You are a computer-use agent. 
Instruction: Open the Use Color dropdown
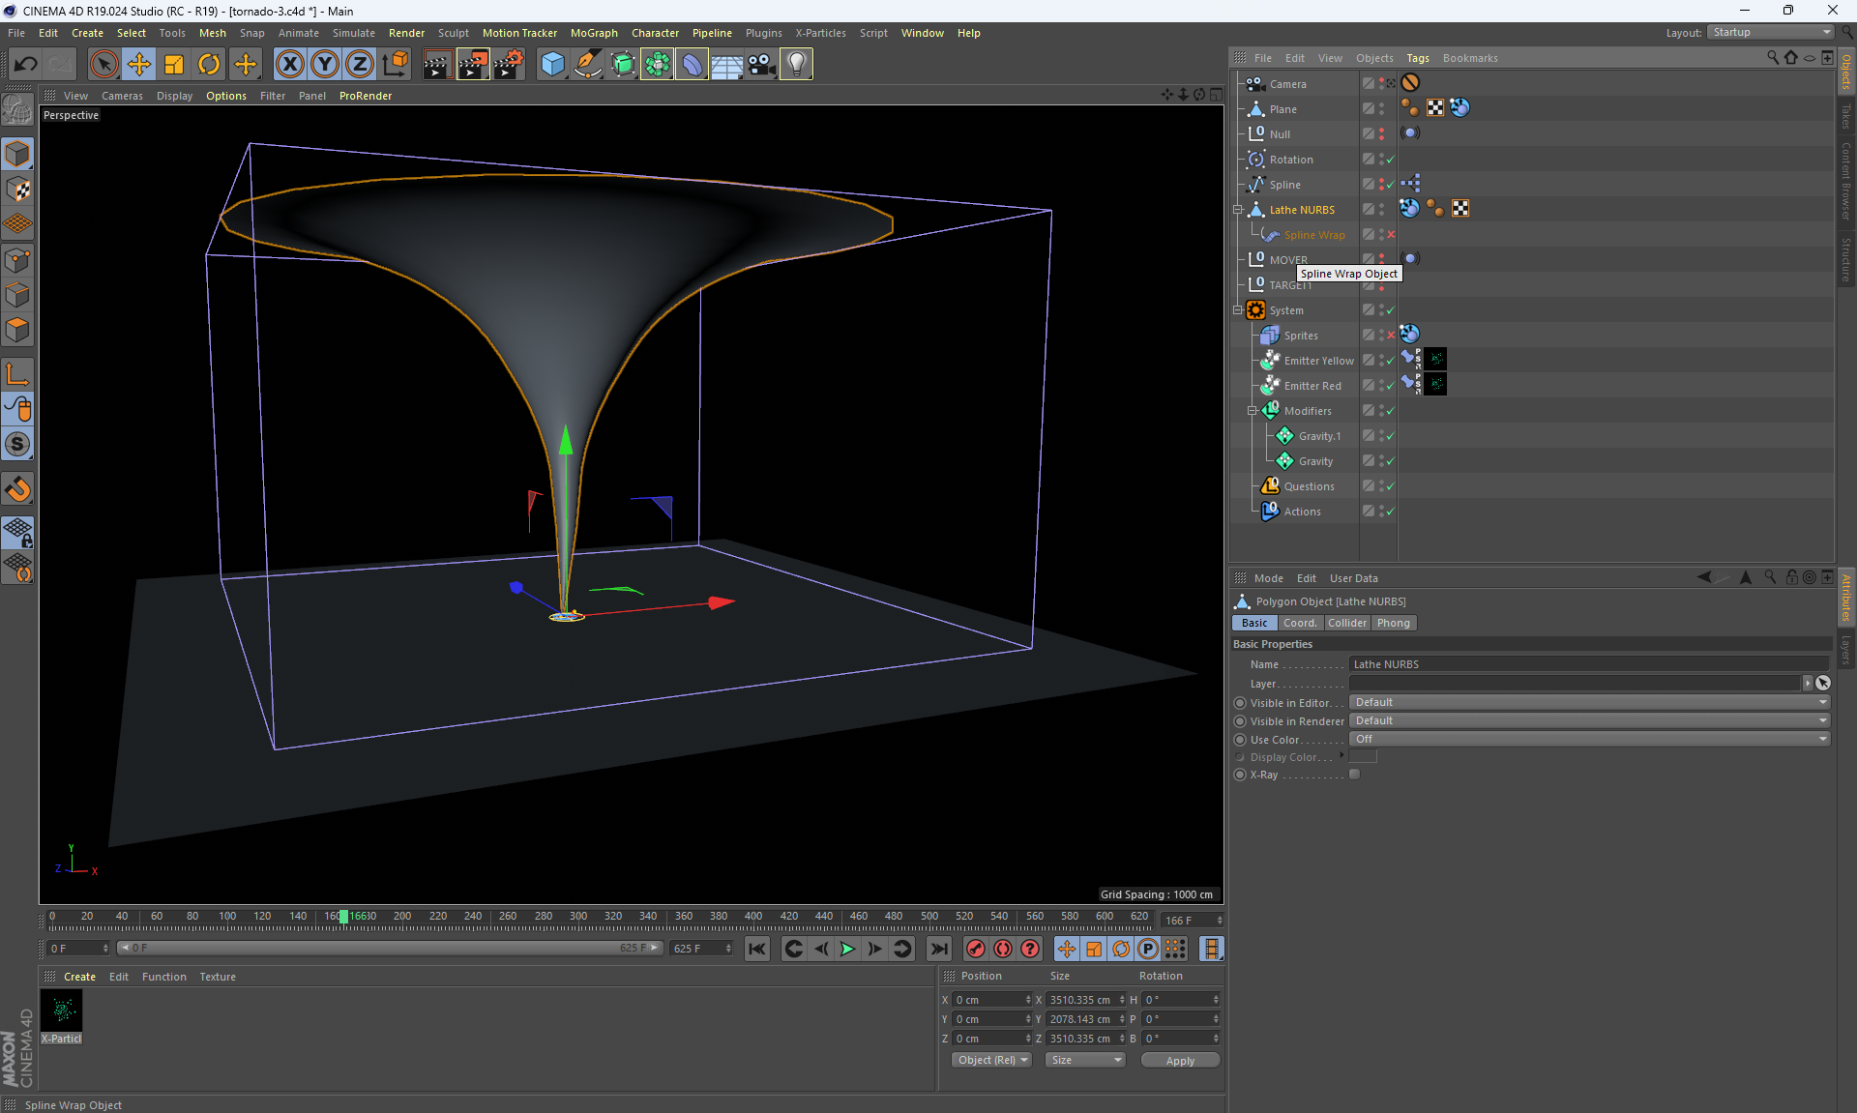(1588, 739)
